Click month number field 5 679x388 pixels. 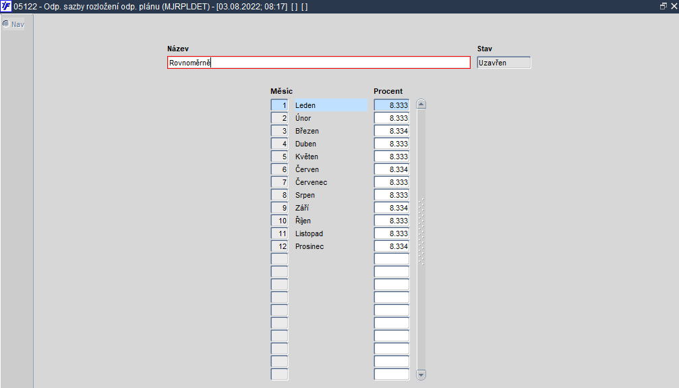coord(279,157)
